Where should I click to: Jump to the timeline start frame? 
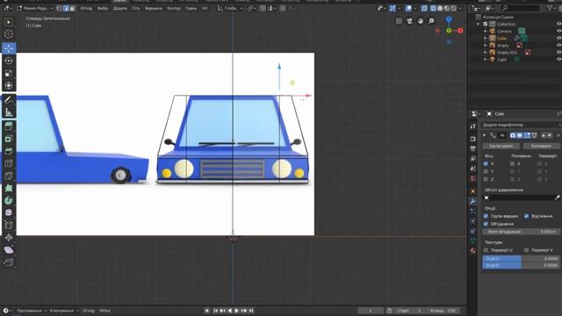pos(215,311)
